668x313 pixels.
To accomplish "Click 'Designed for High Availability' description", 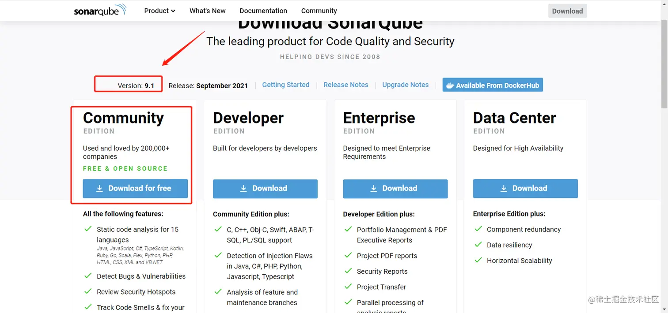I will 518,148.
